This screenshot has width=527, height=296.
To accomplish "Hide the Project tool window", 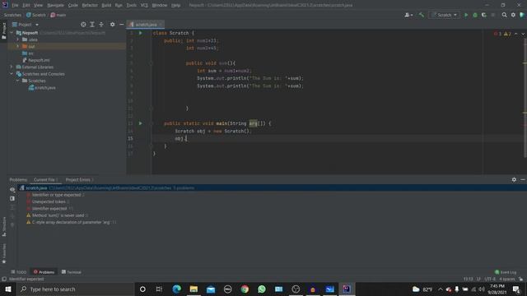I will [x=121, y=25].
